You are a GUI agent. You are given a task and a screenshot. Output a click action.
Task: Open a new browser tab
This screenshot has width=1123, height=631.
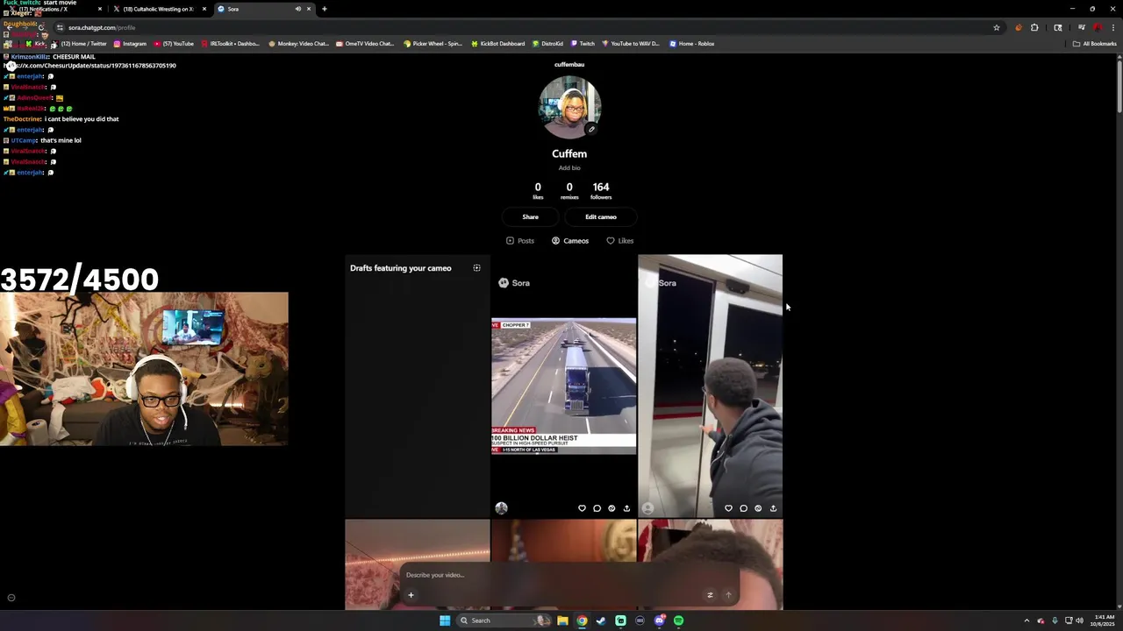click(325, 9)
